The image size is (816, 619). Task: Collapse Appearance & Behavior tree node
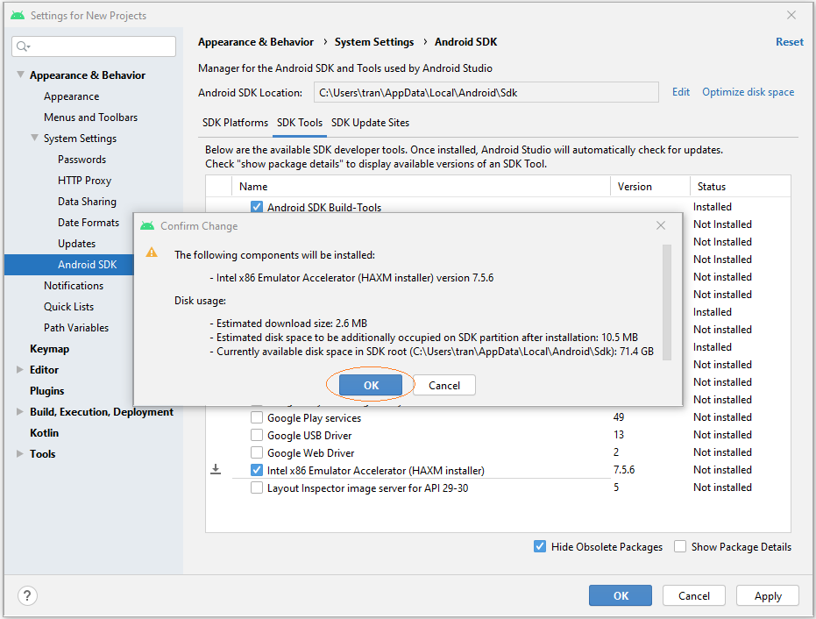(x=21, y=75)
